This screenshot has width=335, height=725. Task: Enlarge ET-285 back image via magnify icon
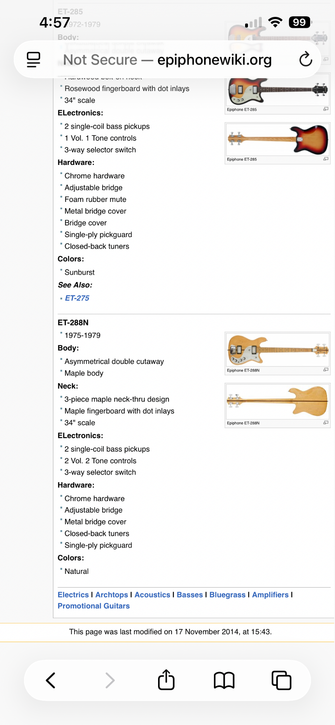pyautogui.click(x=326, y=159)
